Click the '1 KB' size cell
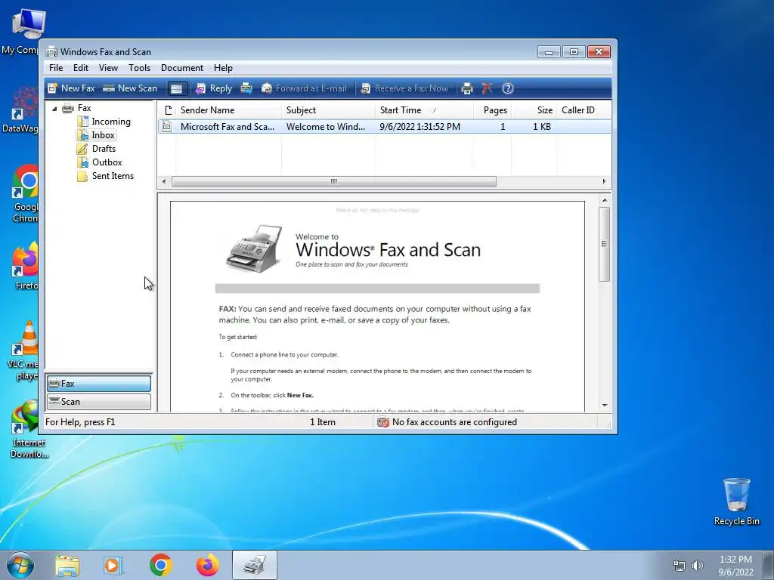Image resolution: width=774 pixels, height=580 pixels. click(x=541, y=127)
